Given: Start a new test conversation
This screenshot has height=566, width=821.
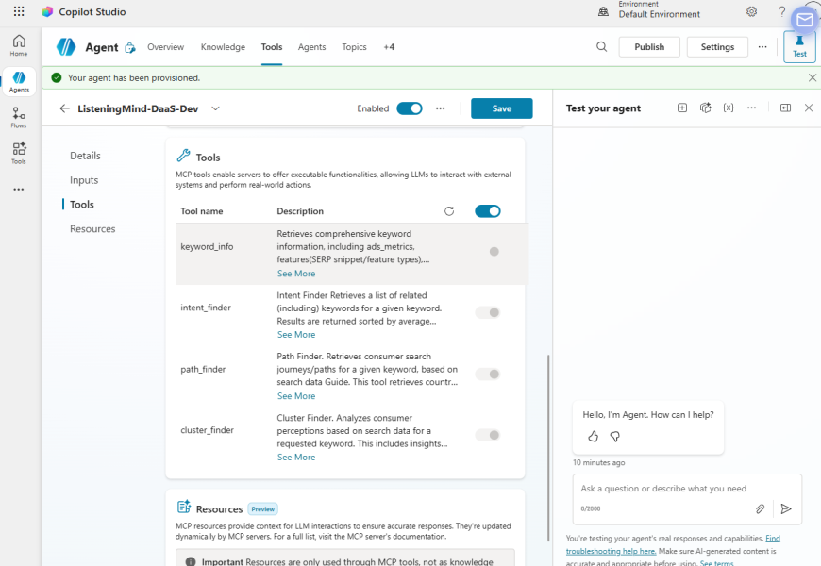Looking at the screenshot, I should 682,108.
